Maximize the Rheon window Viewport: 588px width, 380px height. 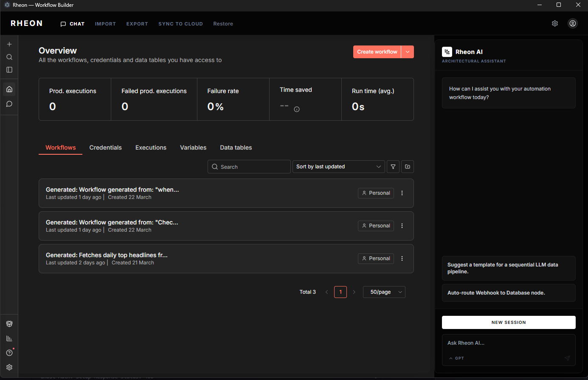(x=559, y=5)
